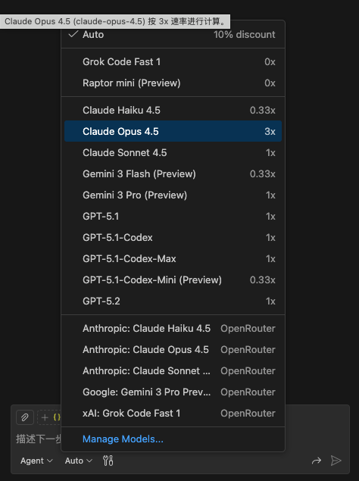Select Gemini 3 Flash (Preview)
The height and width of the screenshot is (481, 359).
(173, 173)
